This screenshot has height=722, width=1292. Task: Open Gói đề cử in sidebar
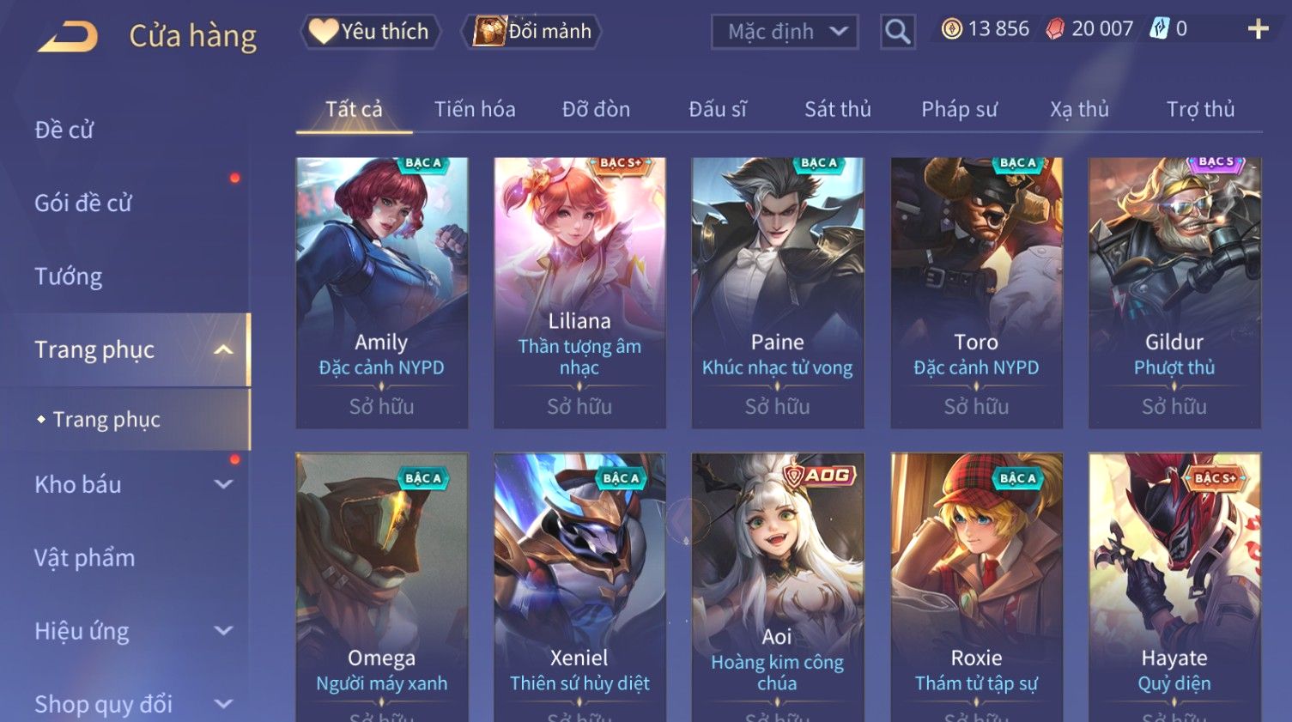coord(83,203)
